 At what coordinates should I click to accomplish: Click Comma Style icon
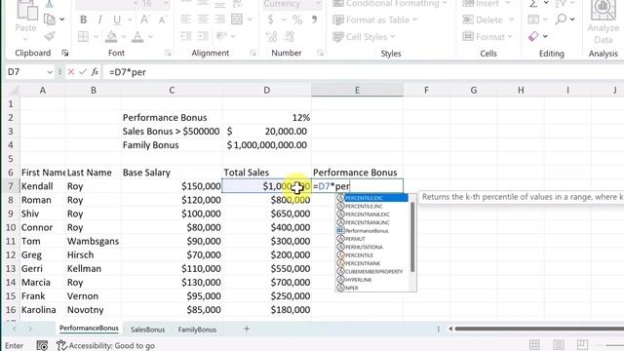pos(314,19)
